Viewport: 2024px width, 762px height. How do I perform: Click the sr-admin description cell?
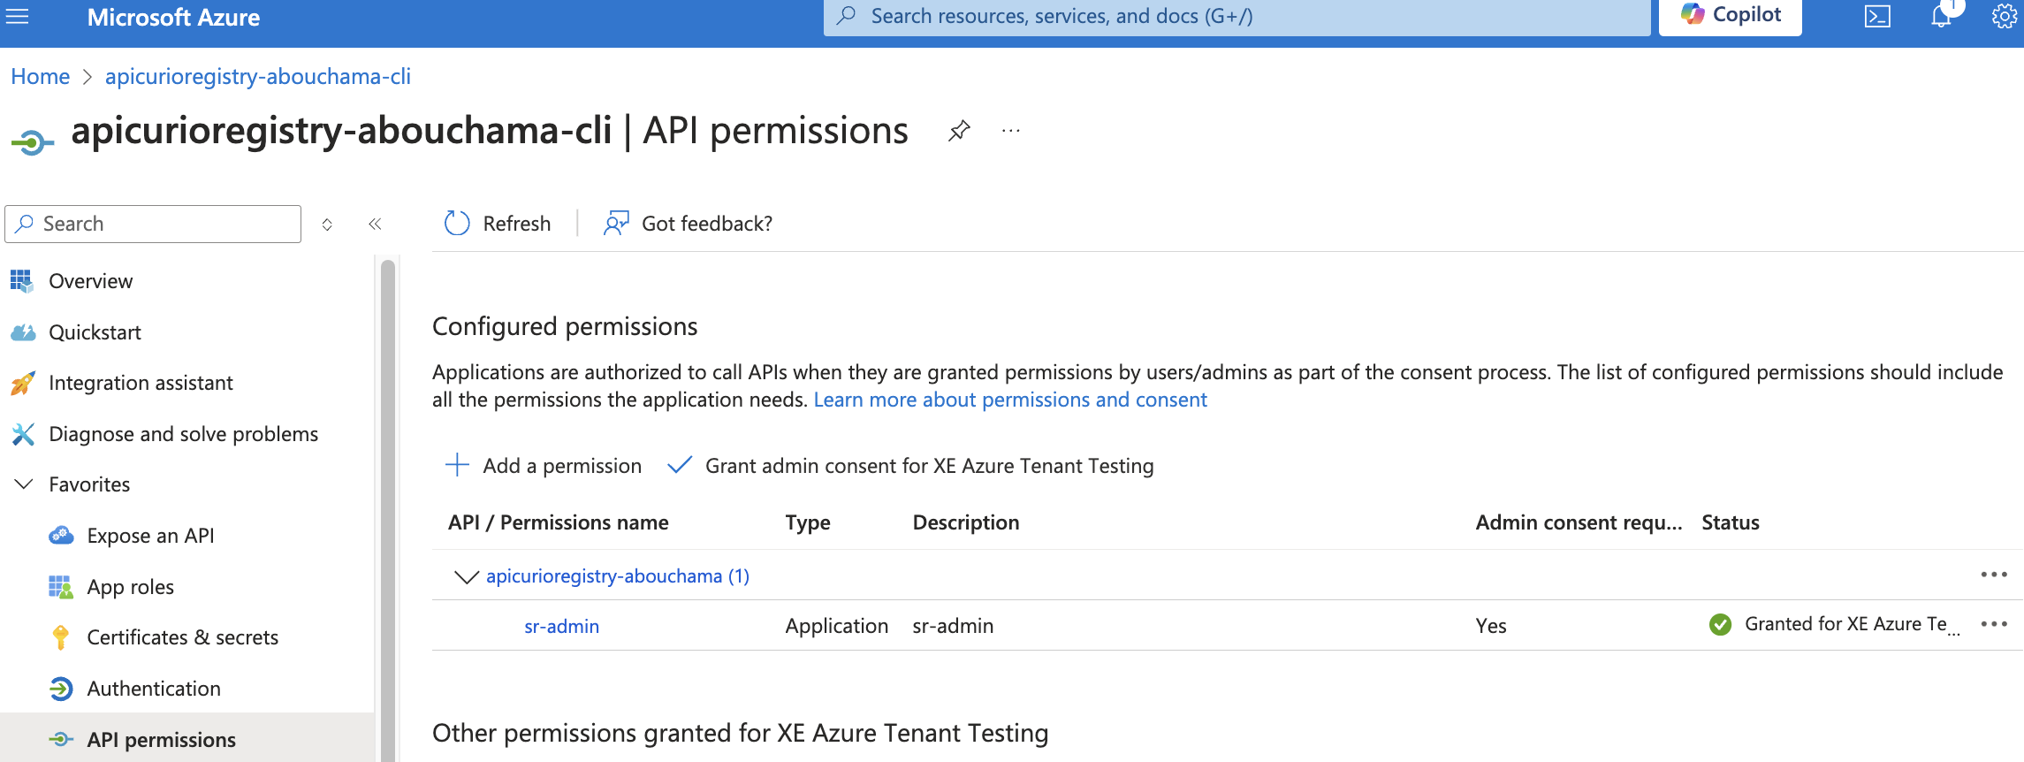(953, 626)
